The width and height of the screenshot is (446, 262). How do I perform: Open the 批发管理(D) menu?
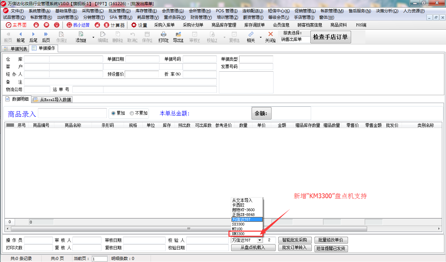coord(120,11)
